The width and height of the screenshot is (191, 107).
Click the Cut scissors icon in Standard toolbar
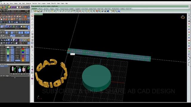click(47, 11)
